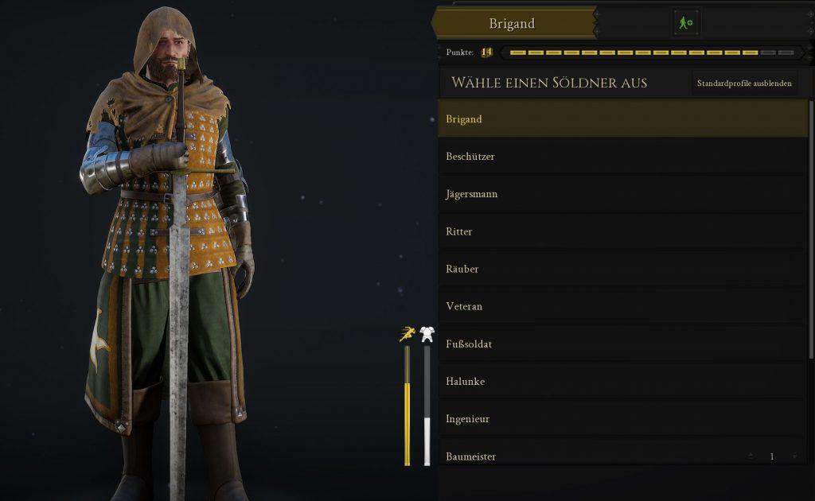Click the up arrow beside Baumeister
The image size is (815, 501).
pos(751,456)
